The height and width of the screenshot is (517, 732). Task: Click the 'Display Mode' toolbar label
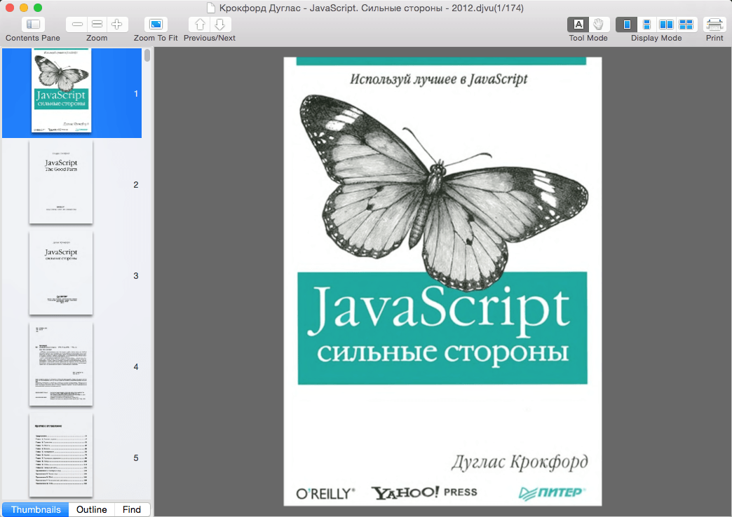tap(656, 38)
